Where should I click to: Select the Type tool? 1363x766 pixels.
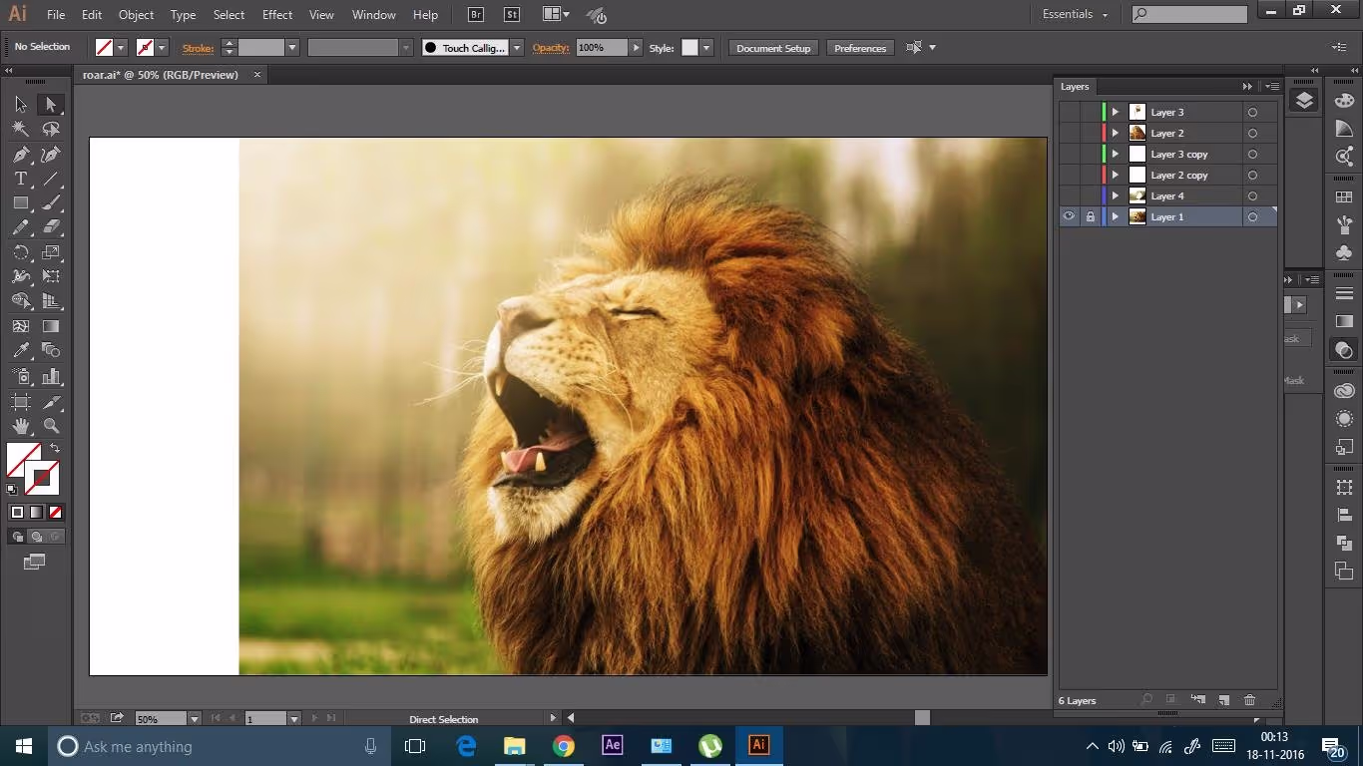coord(21,180)
